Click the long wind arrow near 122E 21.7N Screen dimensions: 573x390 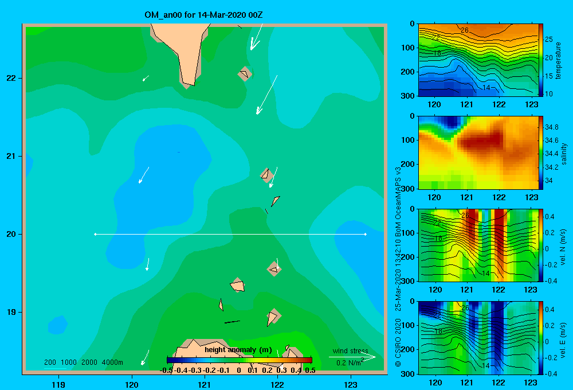267,95
